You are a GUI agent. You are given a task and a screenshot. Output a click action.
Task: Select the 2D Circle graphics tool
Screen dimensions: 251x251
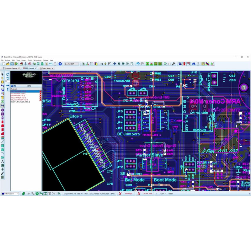pos(3,150)
